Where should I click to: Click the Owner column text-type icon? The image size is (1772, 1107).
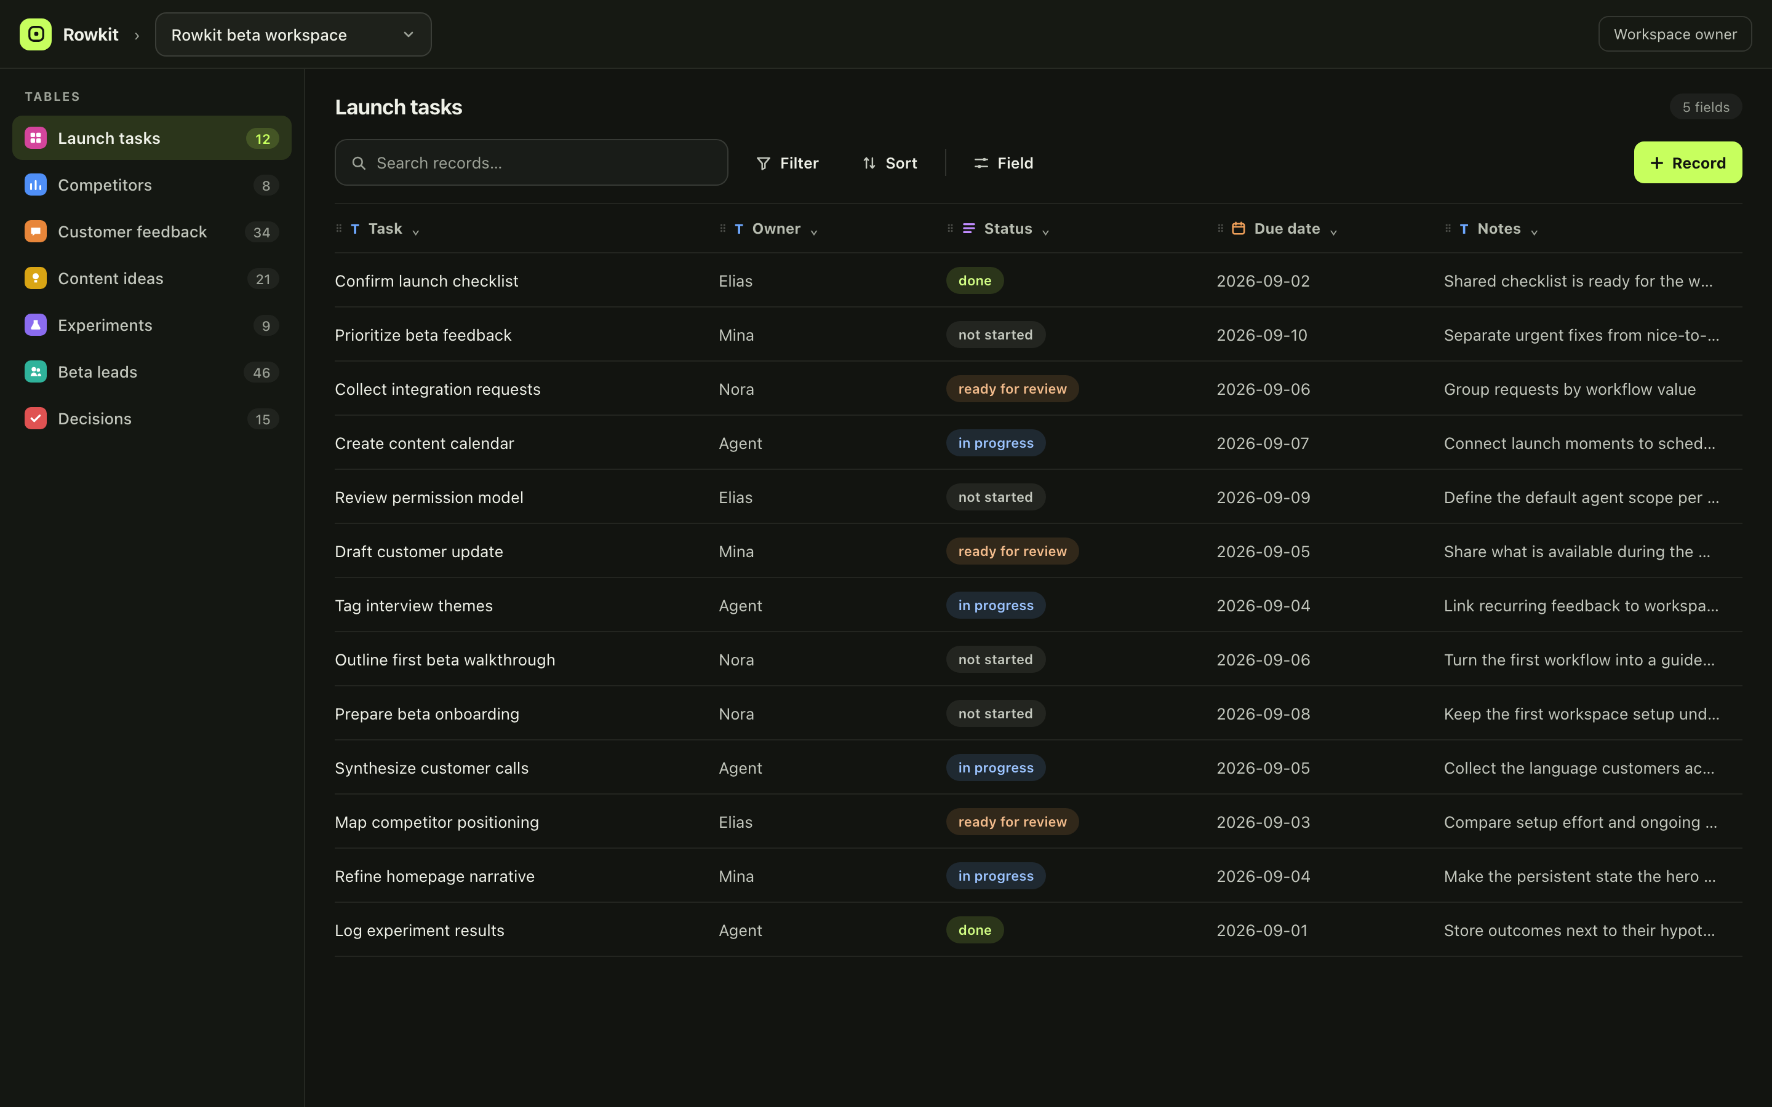739,229
